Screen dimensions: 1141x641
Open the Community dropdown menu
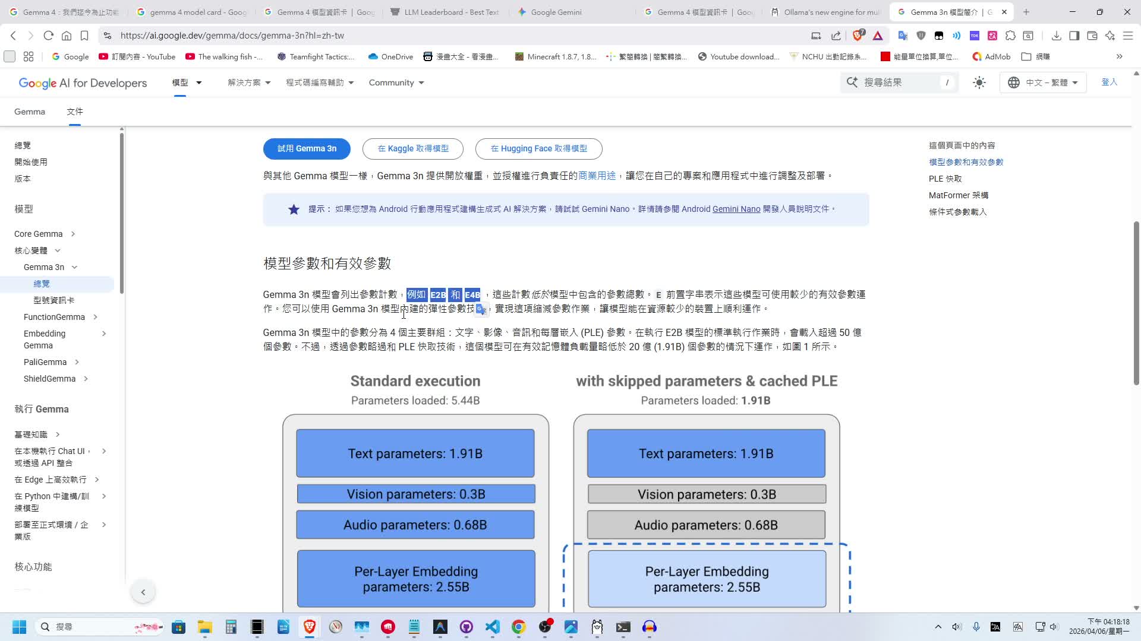point(396,82)
